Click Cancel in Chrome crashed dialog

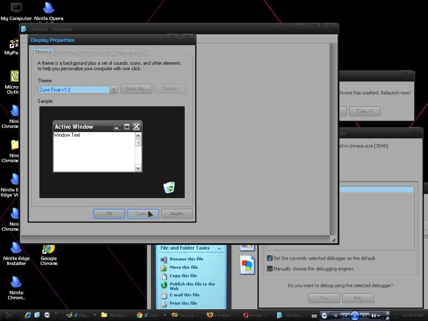[364, 111]
